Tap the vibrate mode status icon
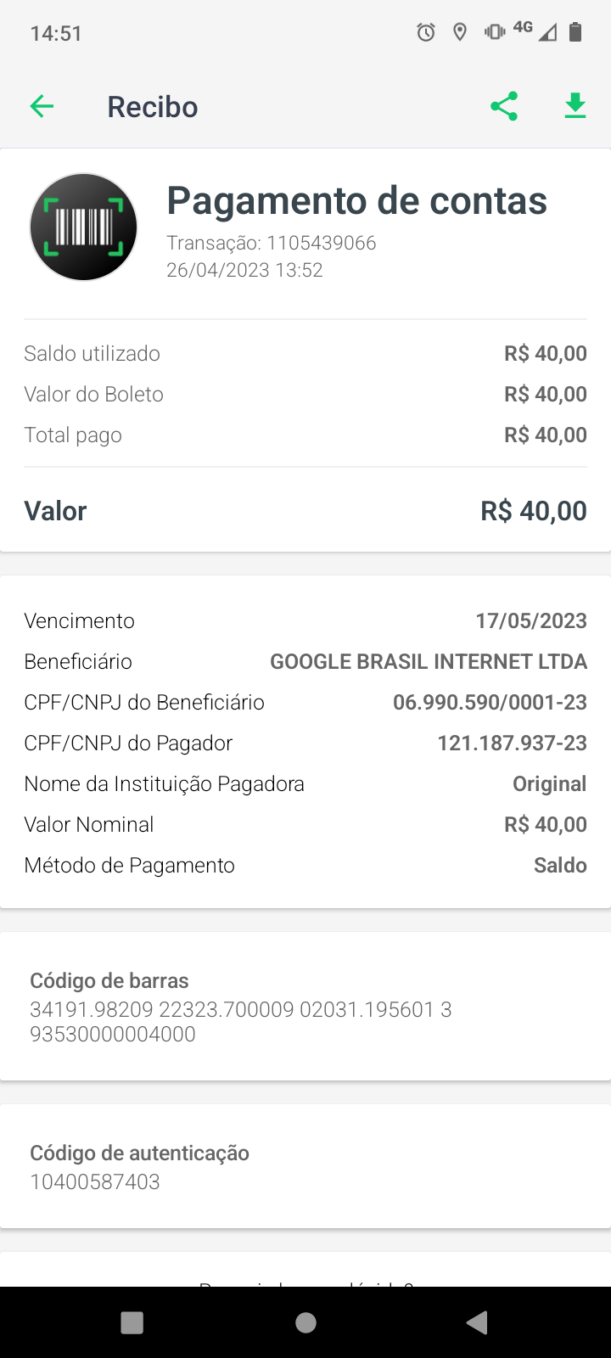The image size is (611, 1358). click(x=494, y=33)
